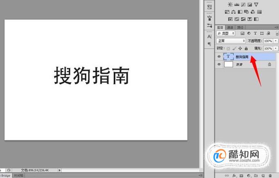The width and height of the screenshot is (279, 178).
Task: Add a Curves adjustment layer
Action: pyautogui.click(x=243, y=5)
